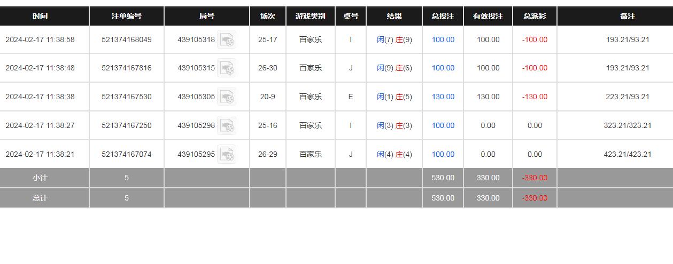Image resolution: width=673 pixels, height=264 pixels.
Task: Open video replay for round 439105318
Action: pyautogui.click(x=227, y=39)
